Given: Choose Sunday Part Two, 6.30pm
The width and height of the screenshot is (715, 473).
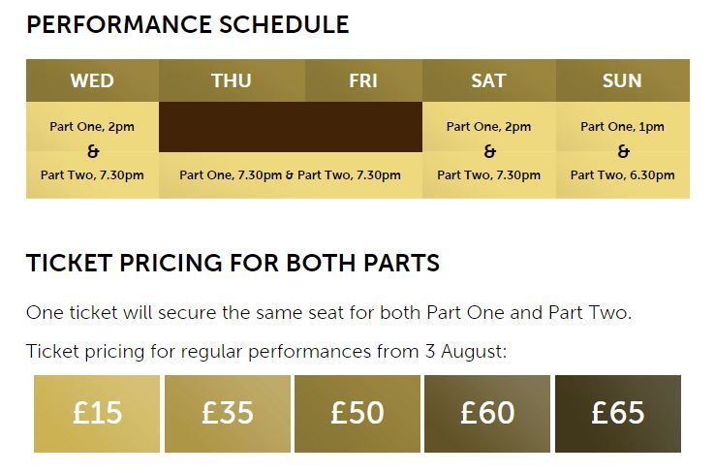Looking at the screenshot, I should pyautogui.click(x=622, y=175).
